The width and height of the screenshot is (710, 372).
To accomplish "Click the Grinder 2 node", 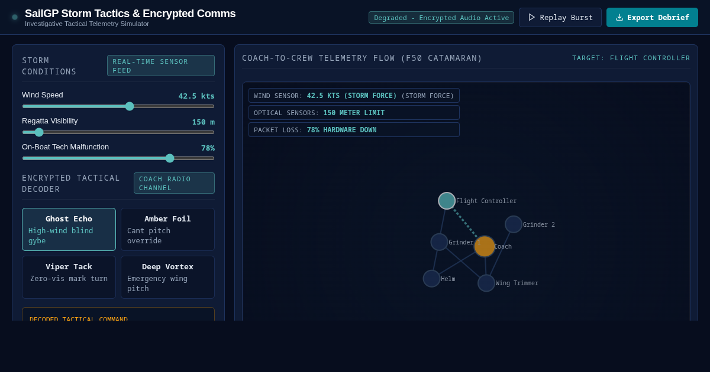I will [514, 224].
